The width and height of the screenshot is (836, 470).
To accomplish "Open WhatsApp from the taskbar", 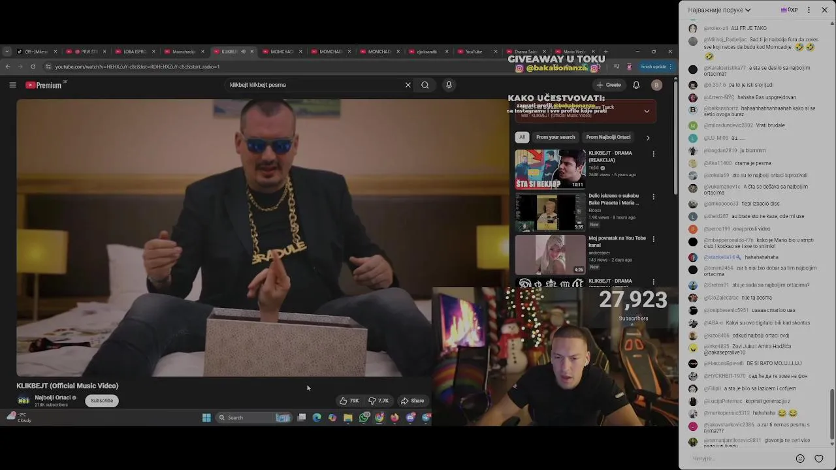I will (364, 418).
